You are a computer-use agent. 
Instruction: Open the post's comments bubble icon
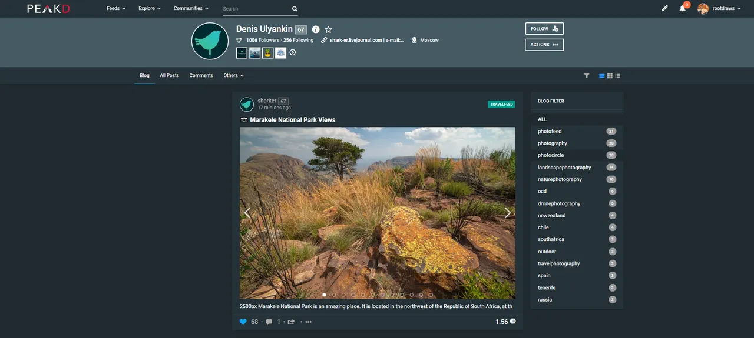coord(269,322)
